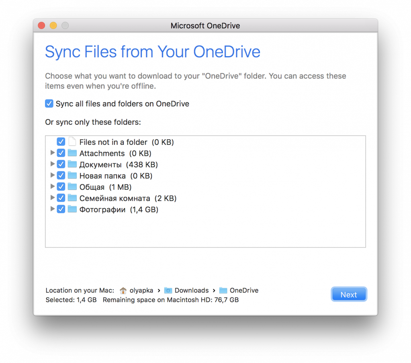Click the Документы folder icon

[72, 164]
